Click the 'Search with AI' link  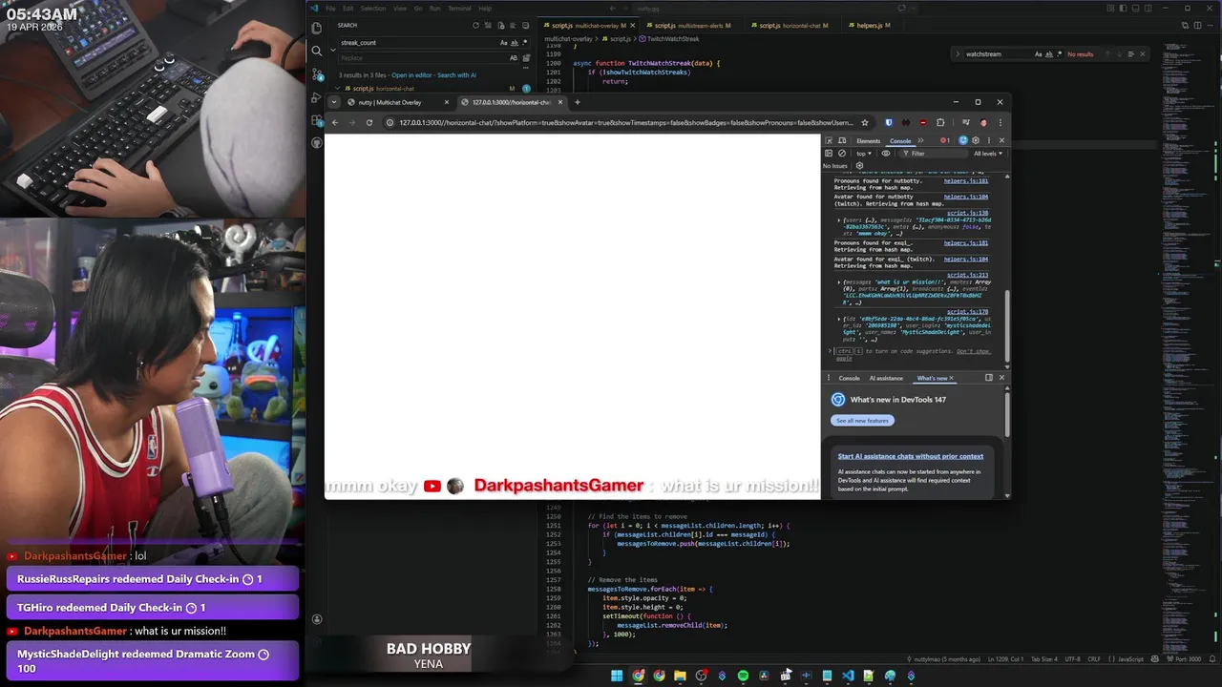pyautogui.click(x=456, y=74)
